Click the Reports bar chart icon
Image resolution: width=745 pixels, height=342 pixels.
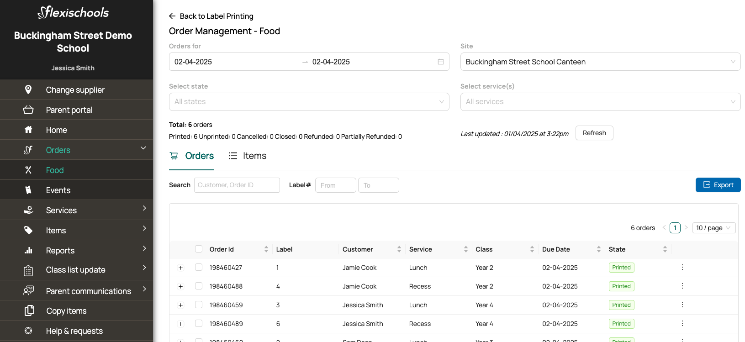click(28, 250)
